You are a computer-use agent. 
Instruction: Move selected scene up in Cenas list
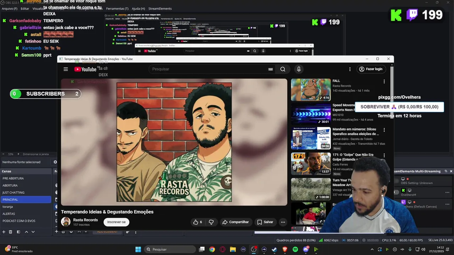(x=26, y=232)
